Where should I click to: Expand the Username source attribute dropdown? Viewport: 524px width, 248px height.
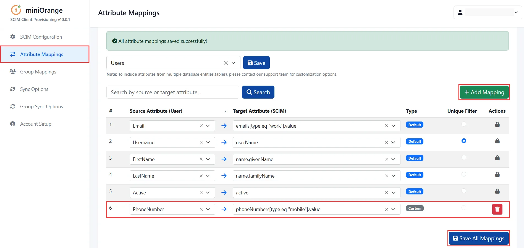tap(208, 143)
